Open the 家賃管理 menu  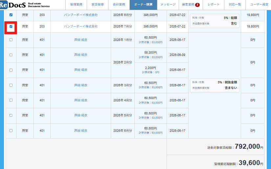click(98, 5)
